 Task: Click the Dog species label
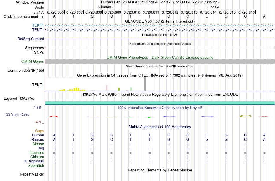click(41, 148)
